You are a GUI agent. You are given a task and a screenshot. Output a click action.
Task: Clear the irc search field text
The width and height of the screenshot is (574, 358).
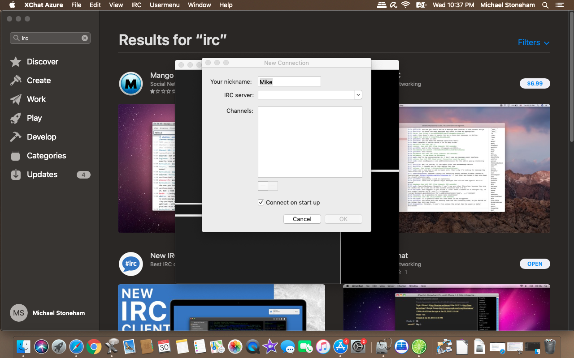pyautogui.click(x=84, y=38)
